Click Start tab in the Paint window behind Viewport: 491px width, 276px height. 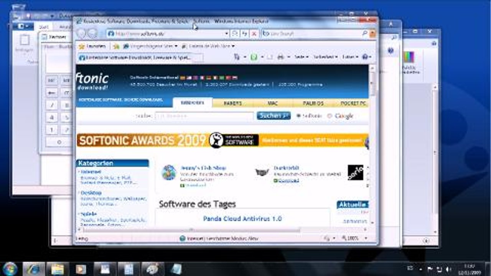pyautogui.click(x=43, y=27)
